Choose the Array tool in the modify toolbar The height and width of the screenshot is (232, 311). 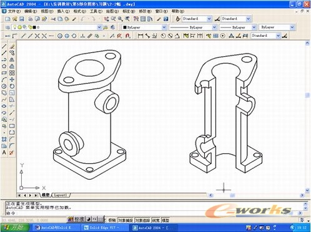(12, 73)
